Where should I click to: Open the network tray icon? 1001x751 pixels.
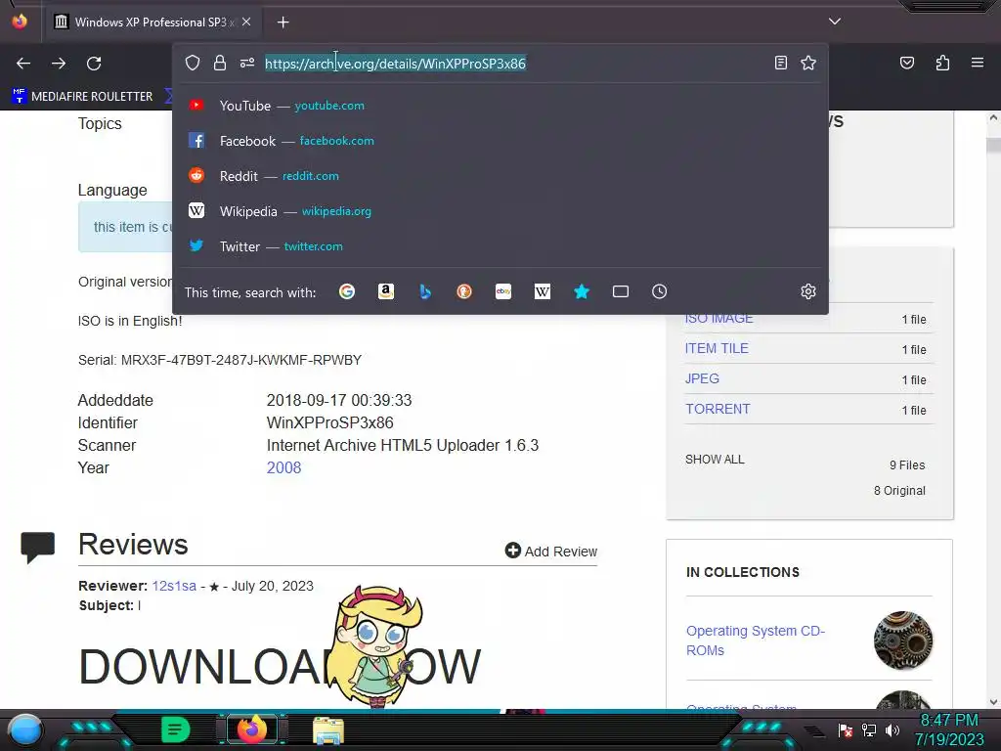(869, 729)
